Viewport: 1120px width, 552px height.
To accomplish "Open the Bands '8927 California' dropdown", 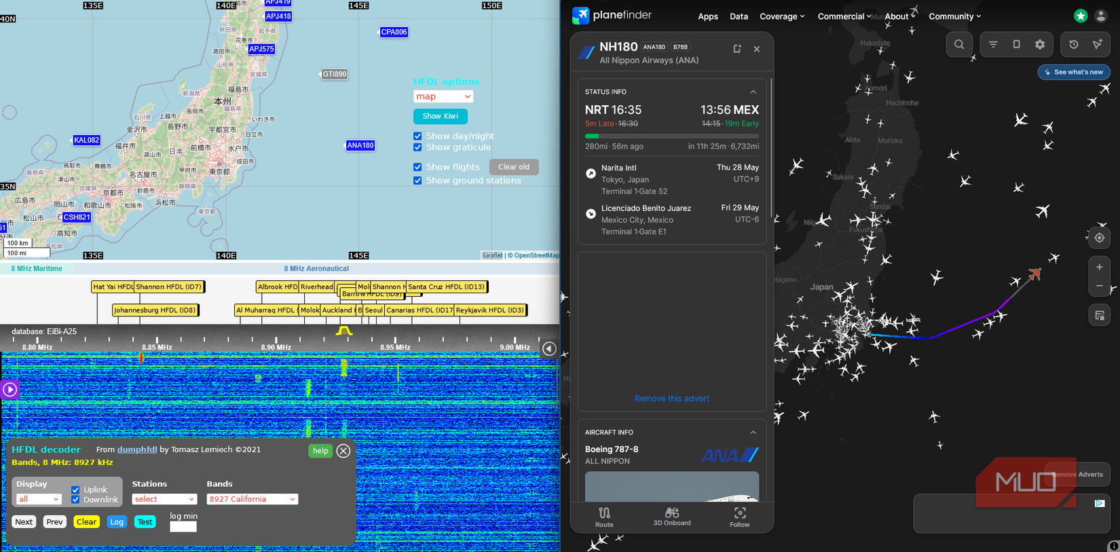I will coord(252,499).
